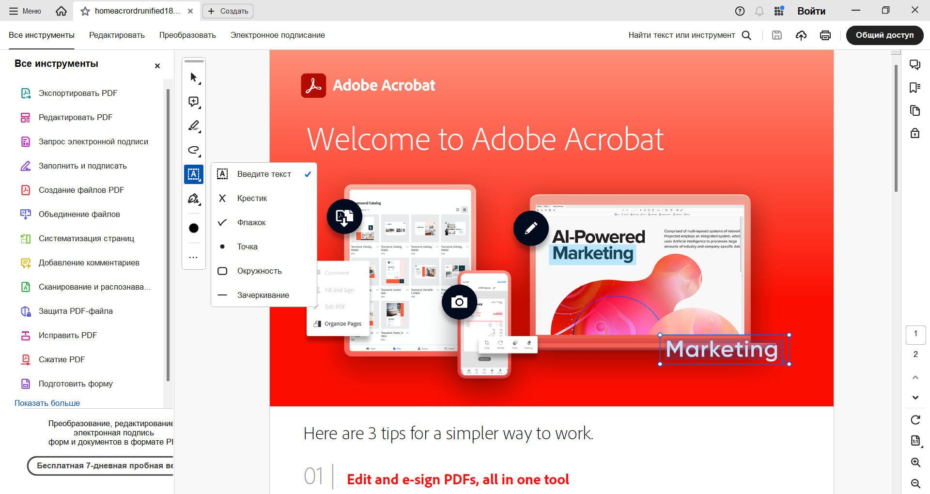
Task: Choose 'Зачеркивание' line option
Action: [264, 295]
